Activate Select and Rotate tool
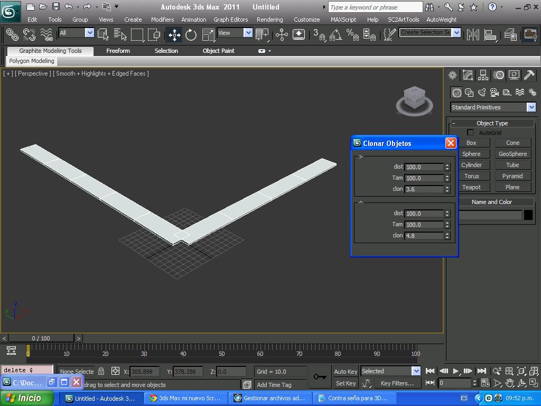The width and height of the screenshot is (541, 406). [x=191, y=34]
